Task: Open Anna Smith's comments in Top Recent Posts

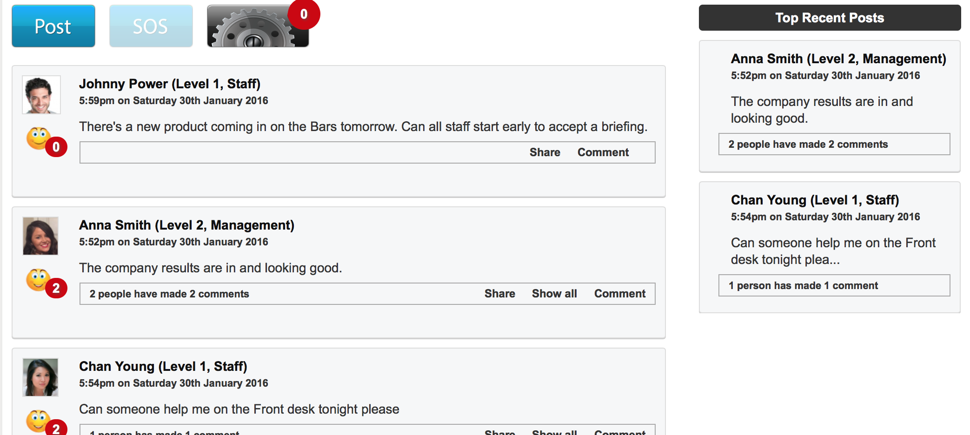Action: pyautogui.click(x=808, y=144)
